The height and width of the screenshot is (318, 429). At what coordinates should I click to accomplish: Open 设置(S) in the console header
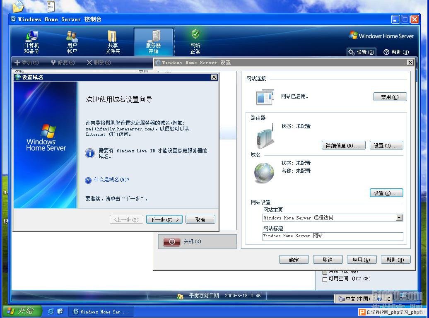(x=362, y=52)
